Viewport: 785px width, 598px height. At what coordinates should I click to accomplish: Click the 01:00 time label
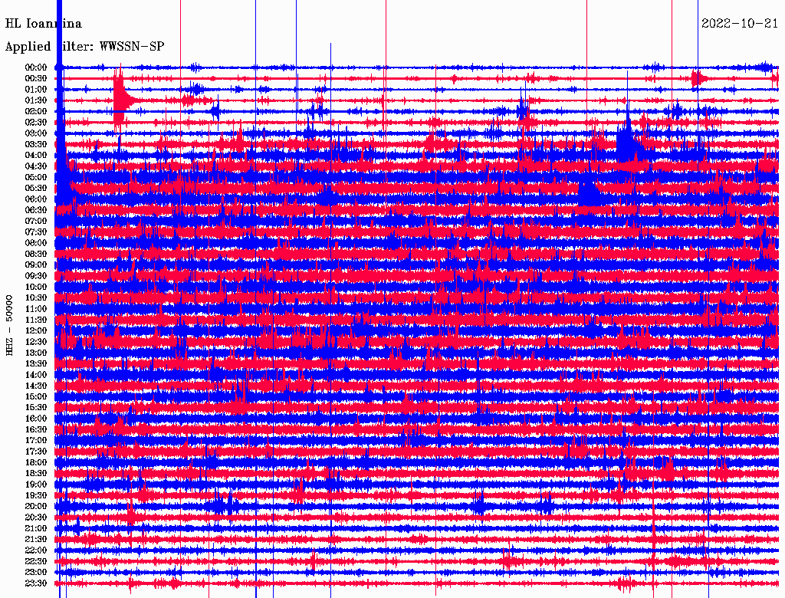(36, 90)
